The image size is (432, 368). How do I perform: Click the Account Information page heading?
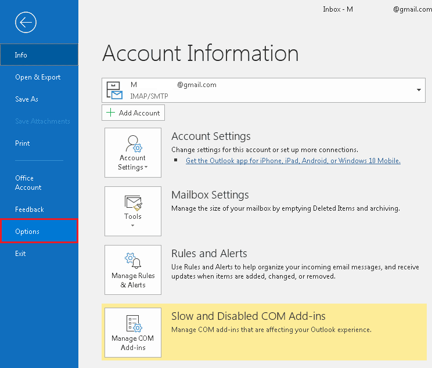pyautogui.click(x=200, y=53)
